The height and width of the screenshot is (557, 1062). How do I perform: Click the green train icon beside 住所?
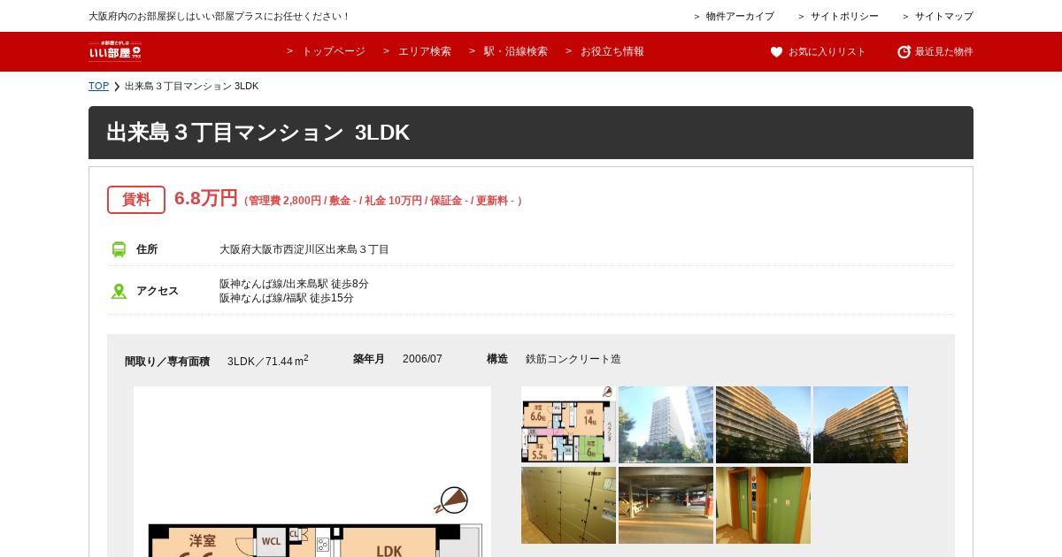click(x=119, y=249)
